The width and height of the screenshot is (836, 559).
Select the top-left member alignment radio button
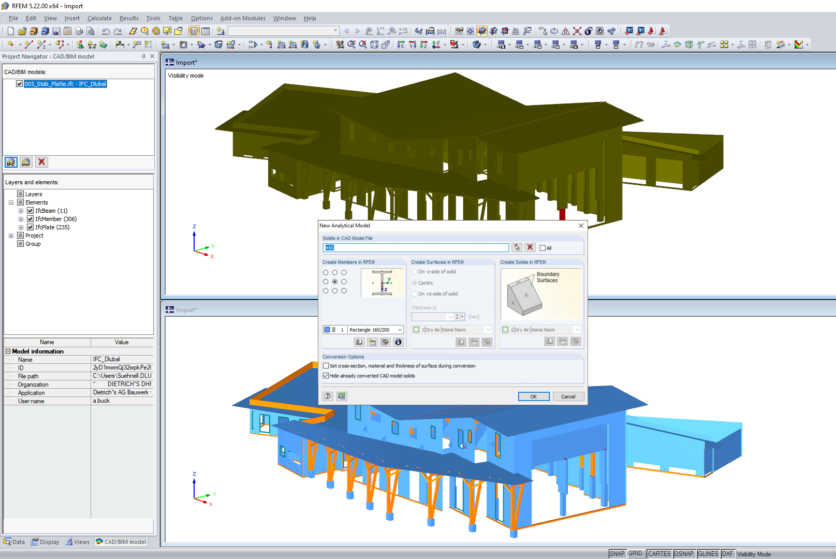pos(326,272)
